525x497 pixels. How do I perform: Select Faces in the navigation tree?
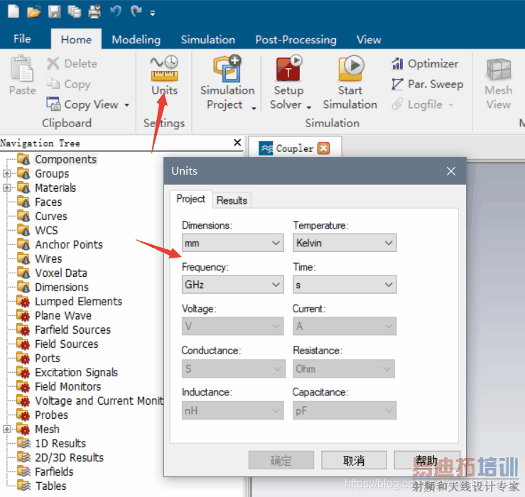tap(48, 202)
